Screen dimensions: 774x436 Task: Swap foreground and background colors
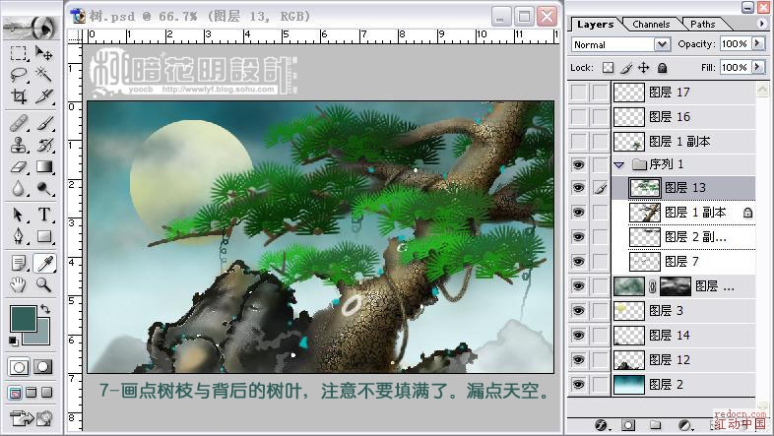45,309
